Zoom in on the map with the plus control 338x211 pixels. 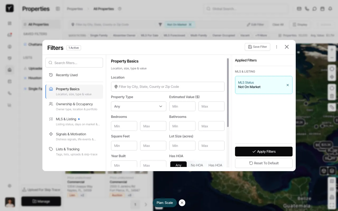point(332,49)
